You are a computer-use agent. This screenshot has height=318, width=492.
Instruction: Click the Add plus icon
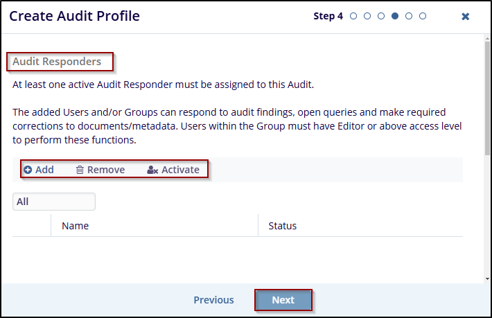[x=28, y=170]
